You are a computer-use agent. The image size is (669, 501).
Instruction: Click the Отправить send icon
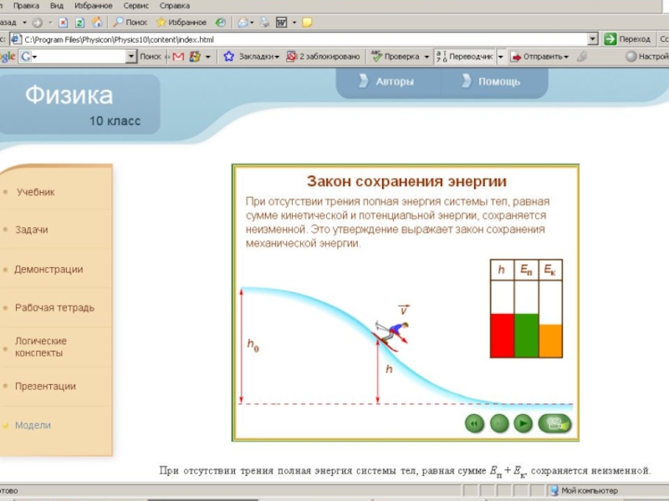click(x=516, y=57)
